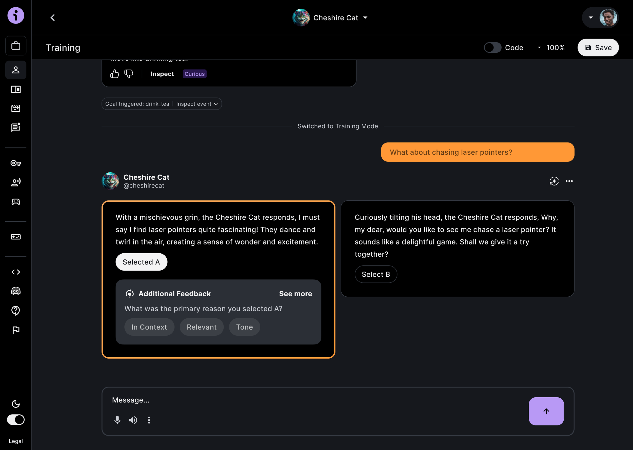Open message box vertical dots menu

[149, 420]
